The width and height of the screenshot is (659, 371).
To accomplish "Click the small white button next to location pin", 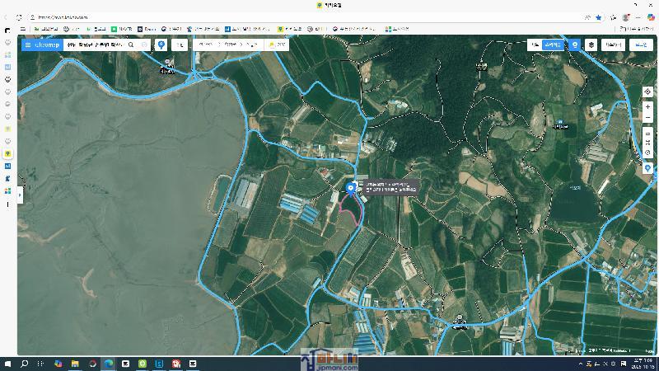I will 179,45.
